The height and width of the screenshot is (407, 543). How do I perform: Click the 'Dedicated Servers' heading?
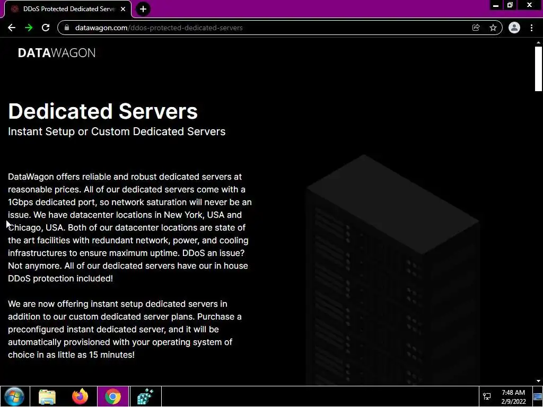(103, 111)
